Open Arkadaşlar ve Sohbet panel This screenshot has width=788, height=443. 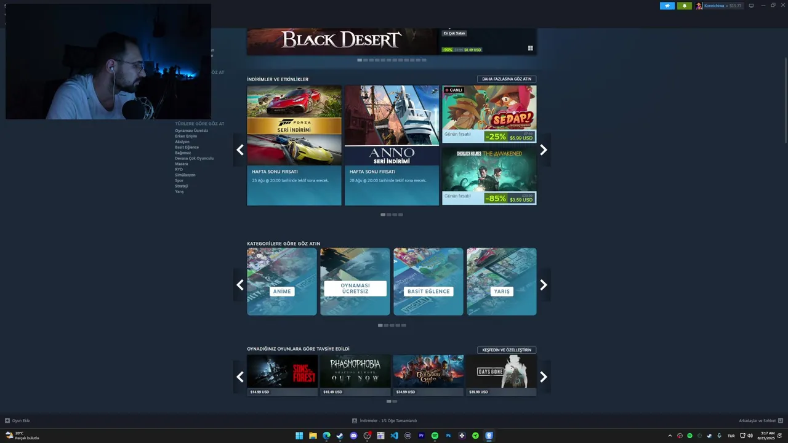760,421
